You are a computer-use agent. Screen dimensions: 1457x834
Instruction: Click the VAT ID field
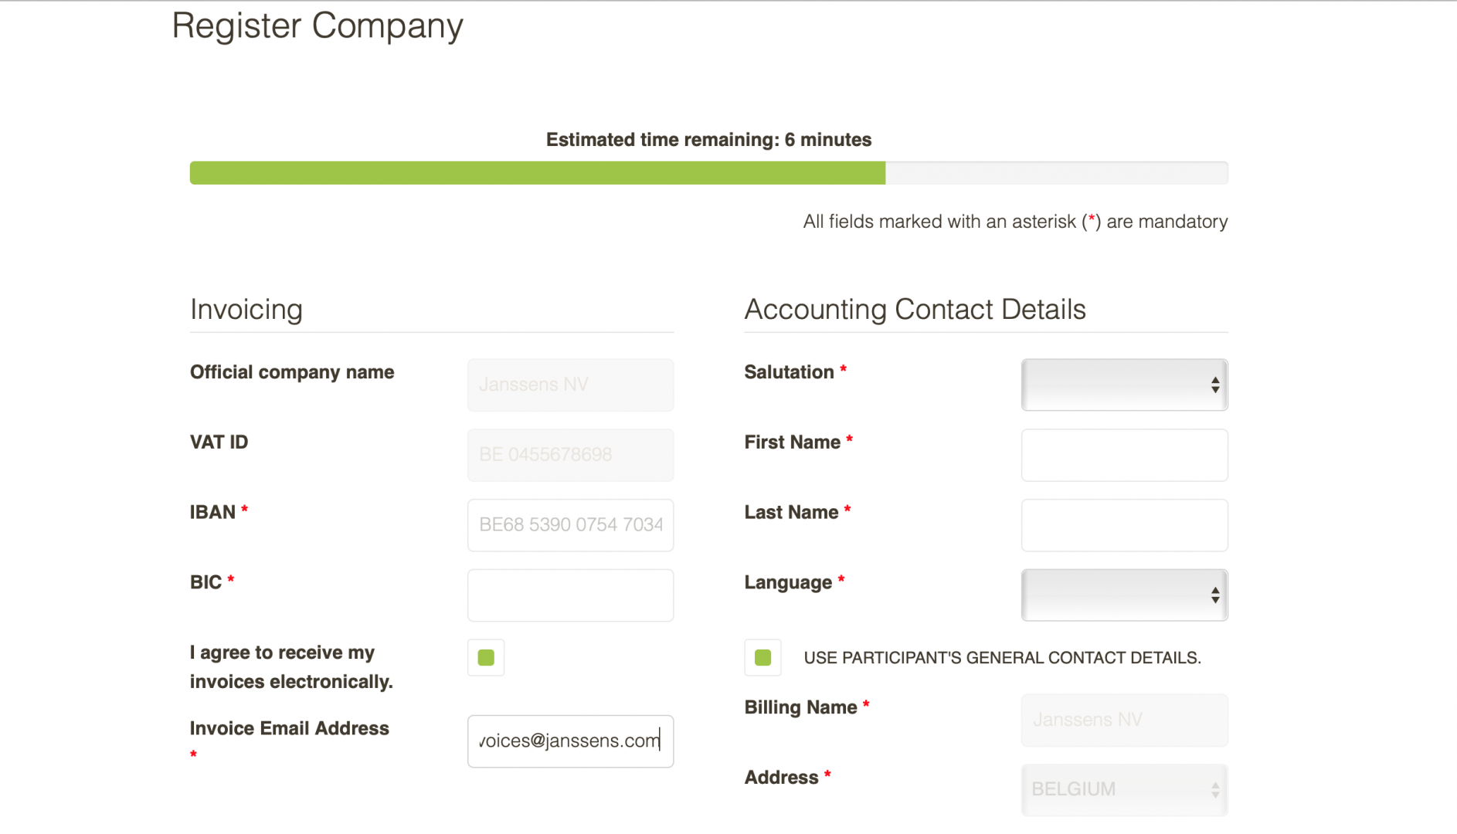tap(570, 456)
